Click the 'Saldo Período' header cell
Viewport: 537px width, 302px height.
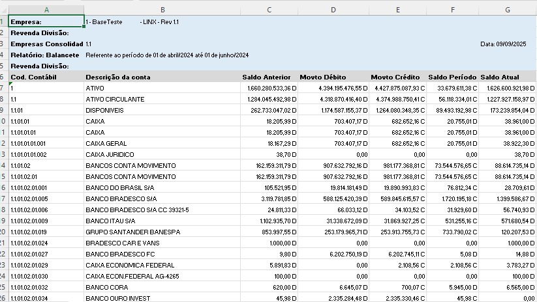click(452, 77)
